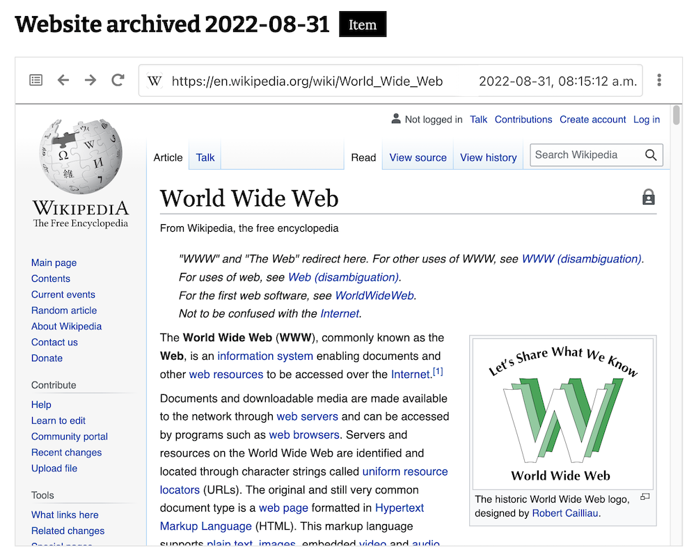Open the information system link

click(x=265, y=356)
